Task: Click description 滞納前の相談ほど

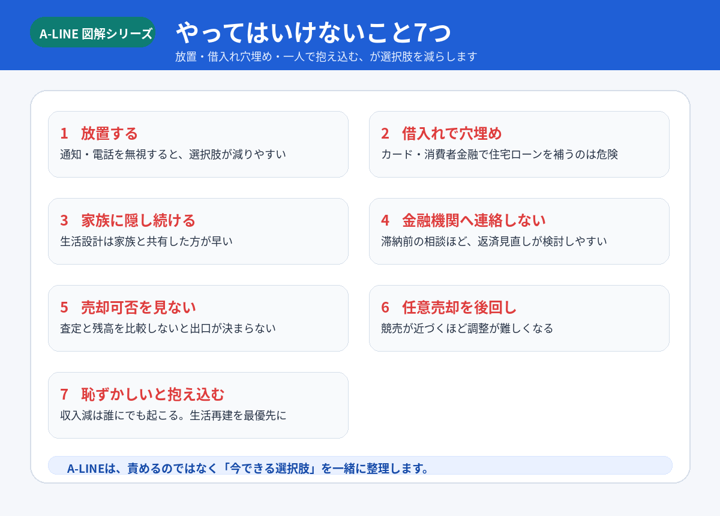Action: click(494, 241)
